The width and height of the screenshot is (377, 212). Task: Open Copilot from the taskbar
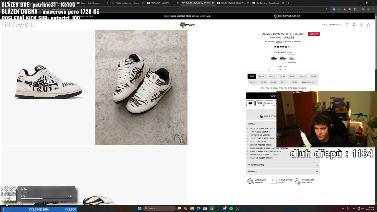pos(186,208)
